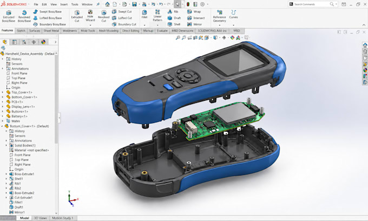Expand more manager tabs chevron arrow
The image size is (368, 221).
coord(56,42)
